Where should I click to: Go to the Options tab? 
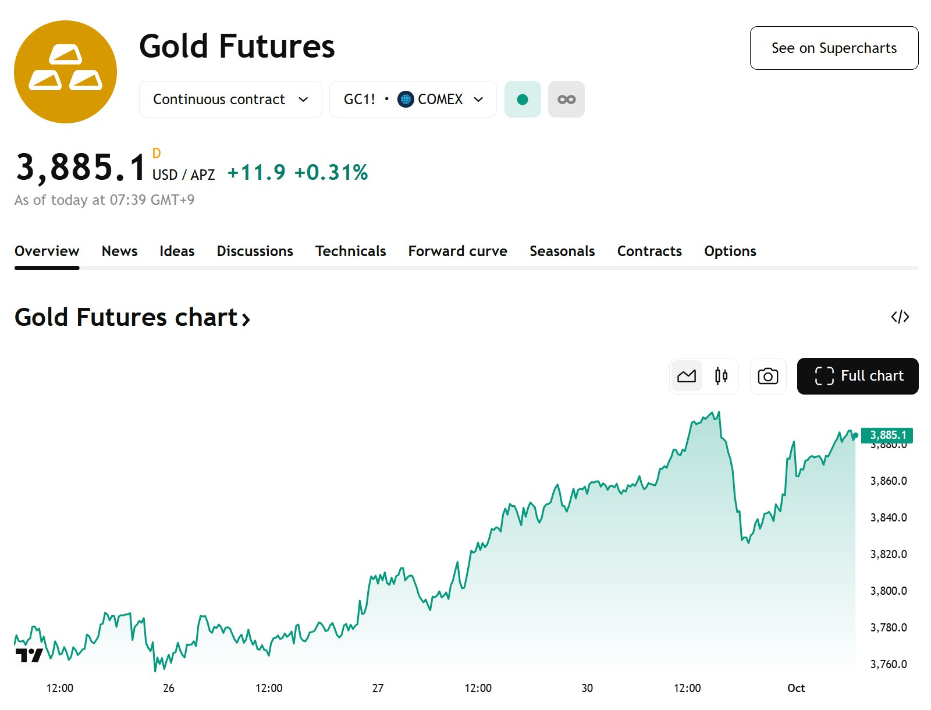click(730, 251)
